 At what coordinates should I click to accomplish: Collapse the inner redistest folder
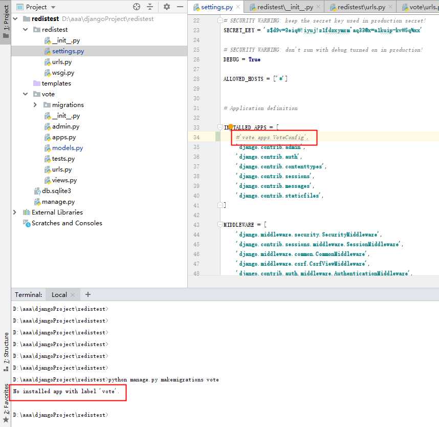coord(26,29)
